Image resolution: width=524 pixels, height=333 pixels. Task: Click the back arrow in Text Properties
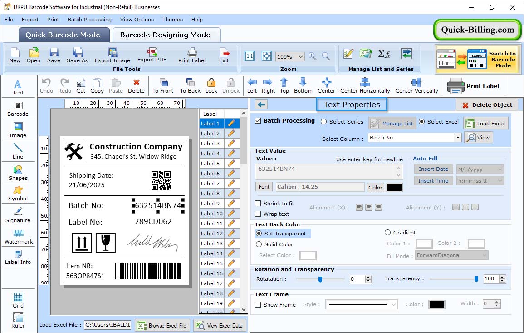click(261, 105)
